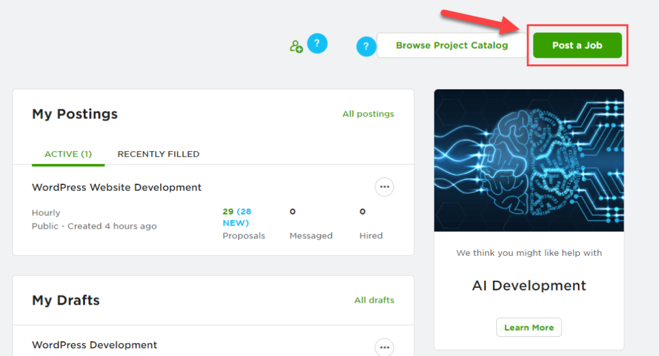Click the green add-user invite icon
The height and width of the screenshot is (356, 659).
click(296, 46)
